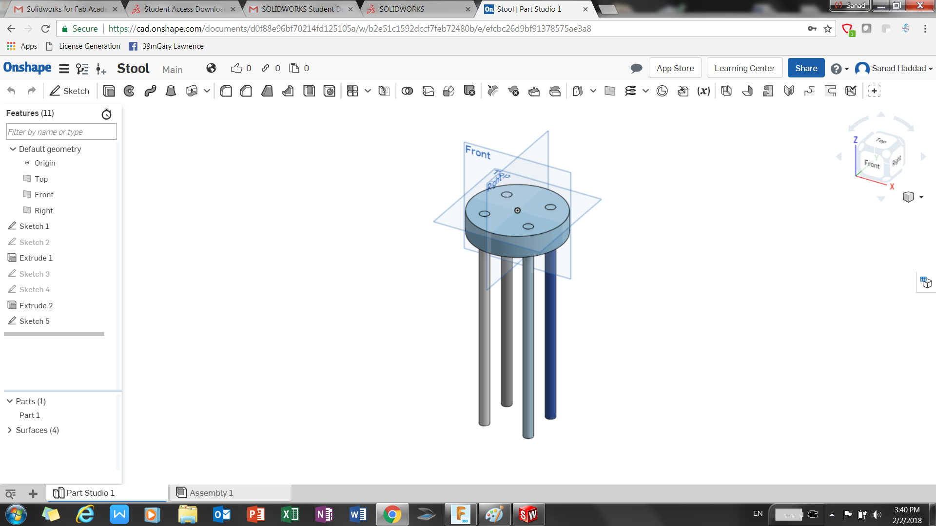Viewport: 936px width, 526px height.
Task: Open the view cube display dropdown
Action: tap(921, 197)
